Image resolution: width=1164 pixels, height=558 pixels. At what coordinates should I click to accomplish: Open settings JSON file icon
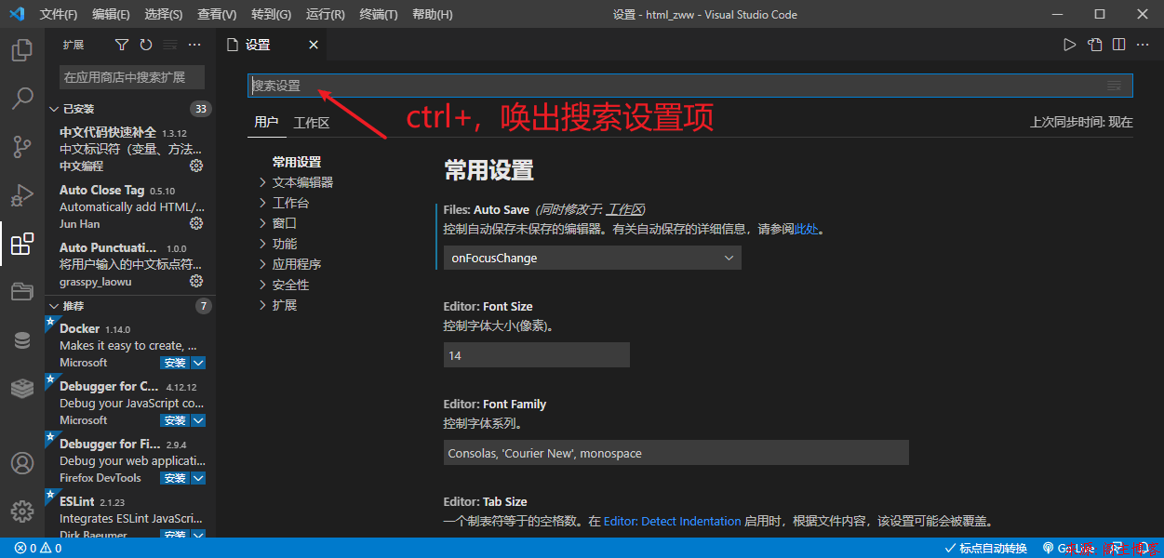tap(1095, 45)
